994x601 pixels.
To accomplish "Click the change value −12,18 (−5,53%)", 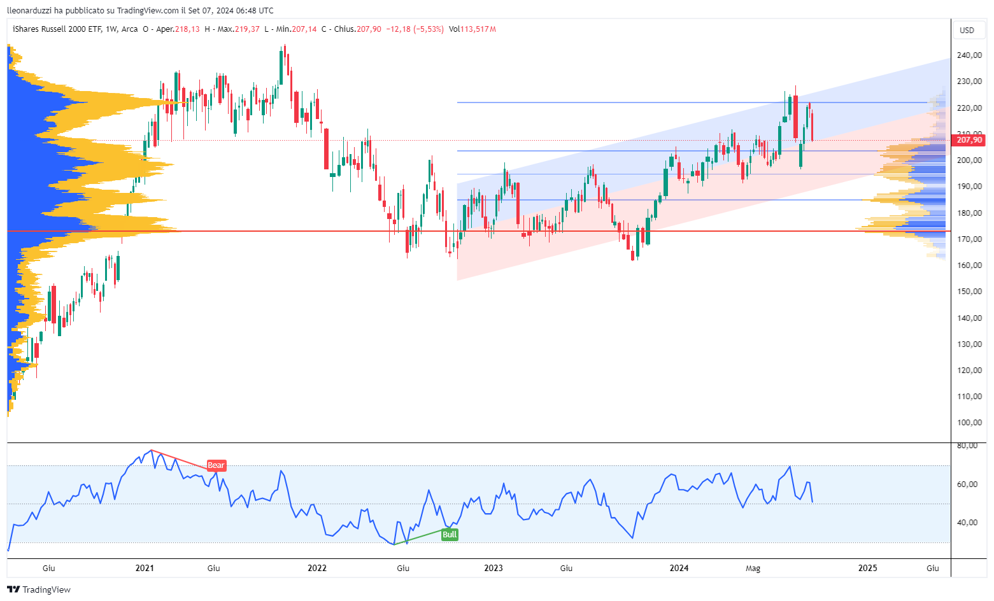I will coord(415,29).
